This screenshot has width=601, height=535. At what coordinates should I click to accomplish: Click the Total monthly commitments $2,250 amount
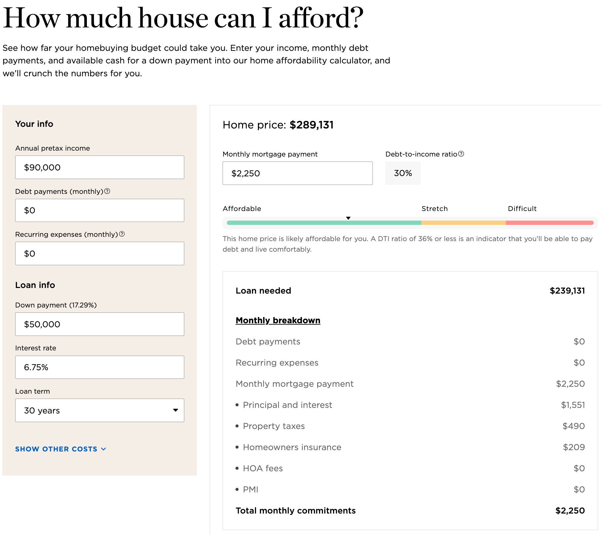tap(570, 511)
